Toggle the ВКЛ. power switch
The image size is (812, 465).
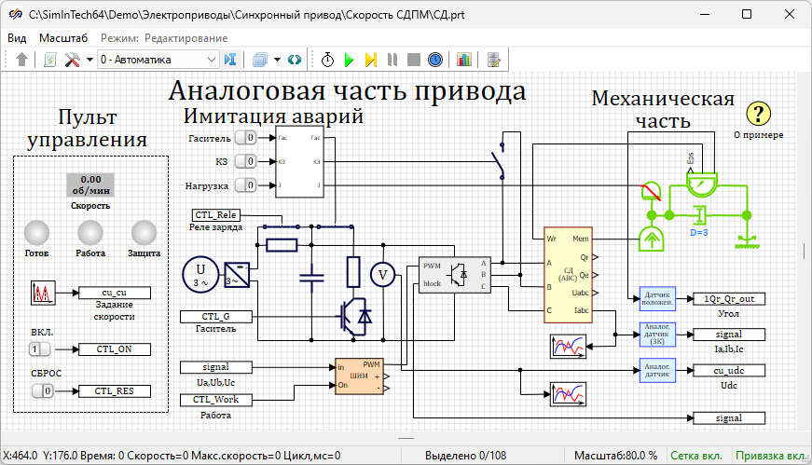point(40,349)
